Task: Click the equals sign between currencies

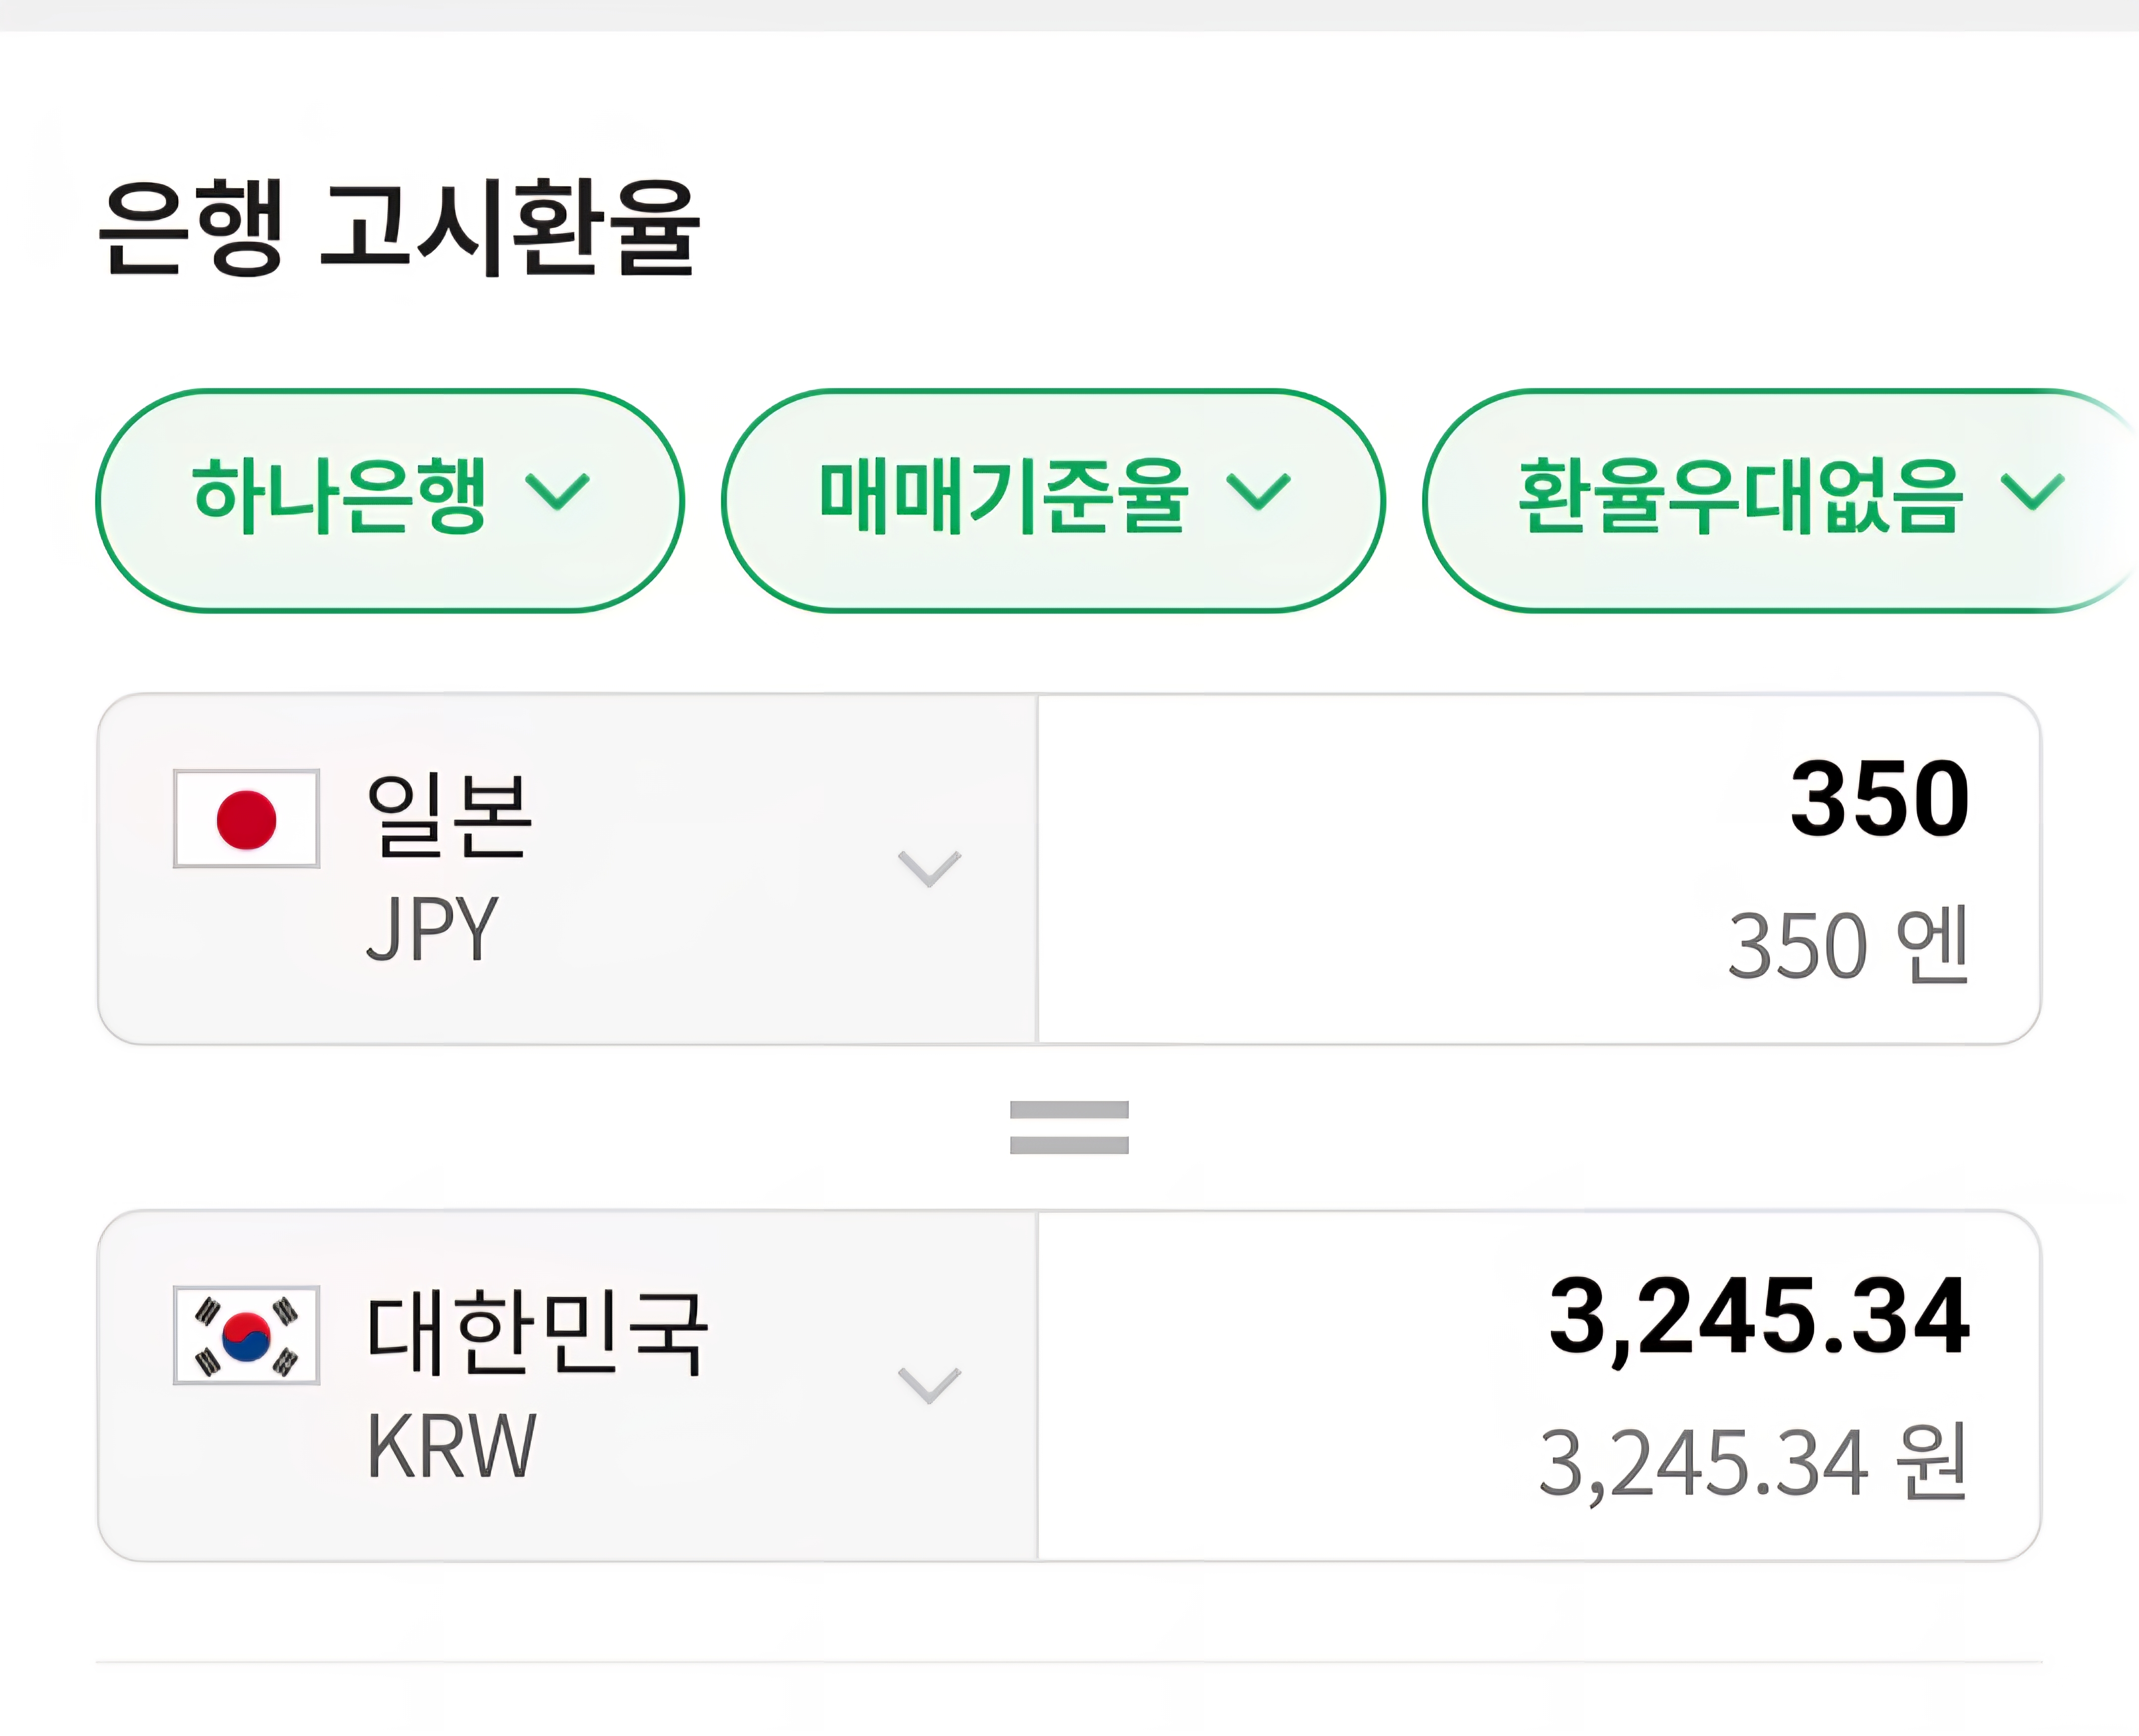Action: 1069,1127
